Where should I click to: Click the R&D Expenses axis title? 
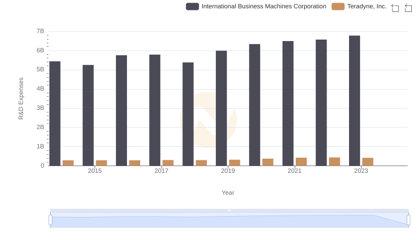pos(21,98)
